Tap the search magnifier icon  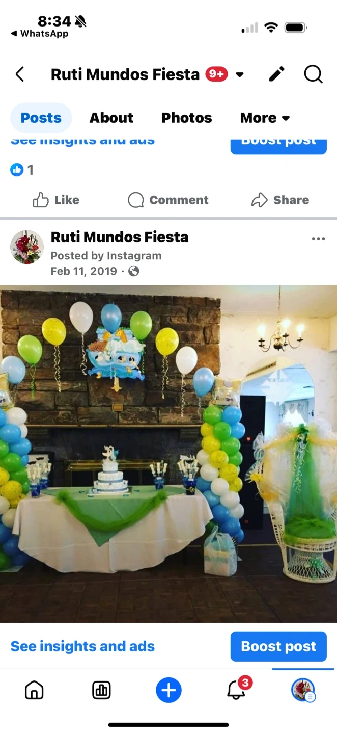[314, 74]
